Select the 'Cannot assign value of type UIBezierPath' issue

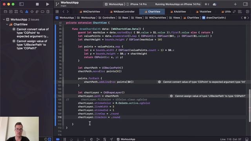[x=31, y=45]
